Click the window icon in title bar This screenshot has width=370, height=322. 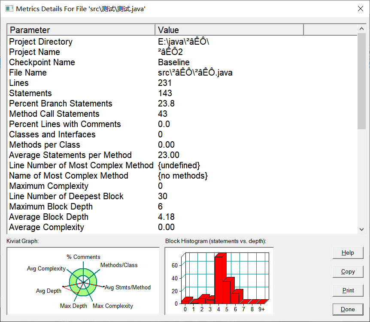pyautogui.click(x=9, y=9)
